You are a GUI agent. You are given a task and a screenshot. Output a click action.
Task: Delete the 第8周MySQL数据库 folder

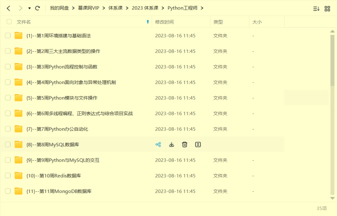coord(185,145)
